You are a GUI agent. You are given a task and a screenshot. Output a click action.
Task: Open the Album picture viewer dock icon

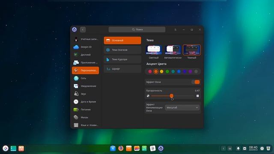(137, 148)
